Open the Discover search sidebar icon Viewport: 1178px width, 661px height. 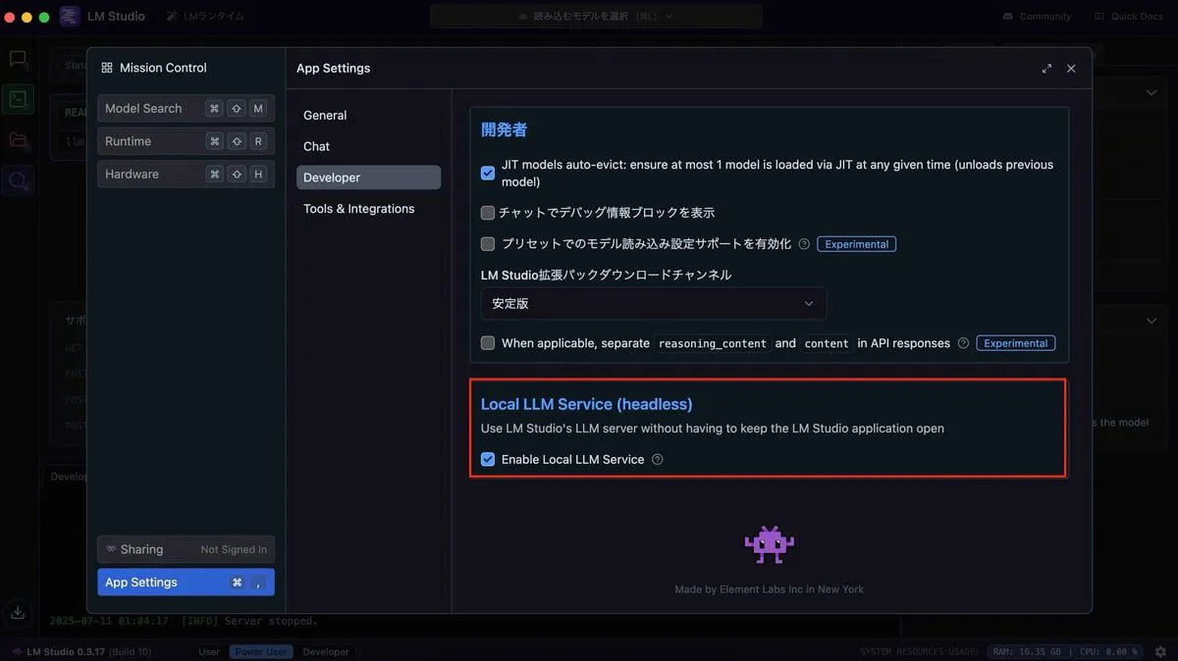pos(18,180)
